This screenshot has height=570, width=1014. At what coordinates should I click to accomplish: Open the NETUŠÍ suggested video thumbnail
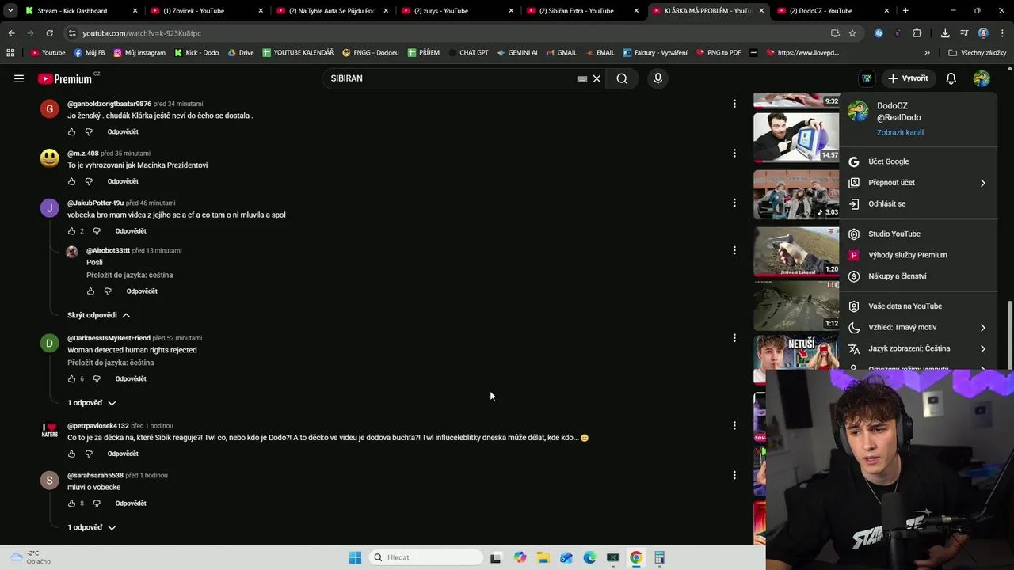tap(795, 359)
